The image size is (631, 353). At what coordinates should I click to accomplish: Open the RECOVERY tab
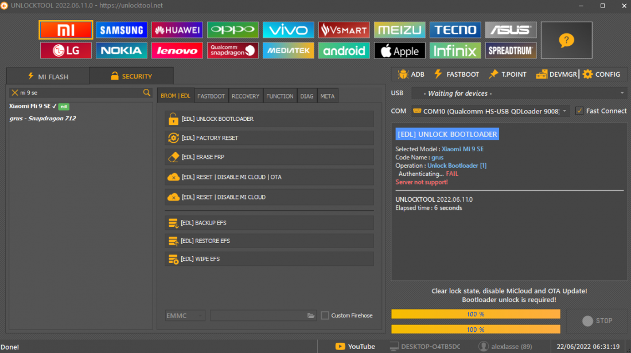point(246,96)
